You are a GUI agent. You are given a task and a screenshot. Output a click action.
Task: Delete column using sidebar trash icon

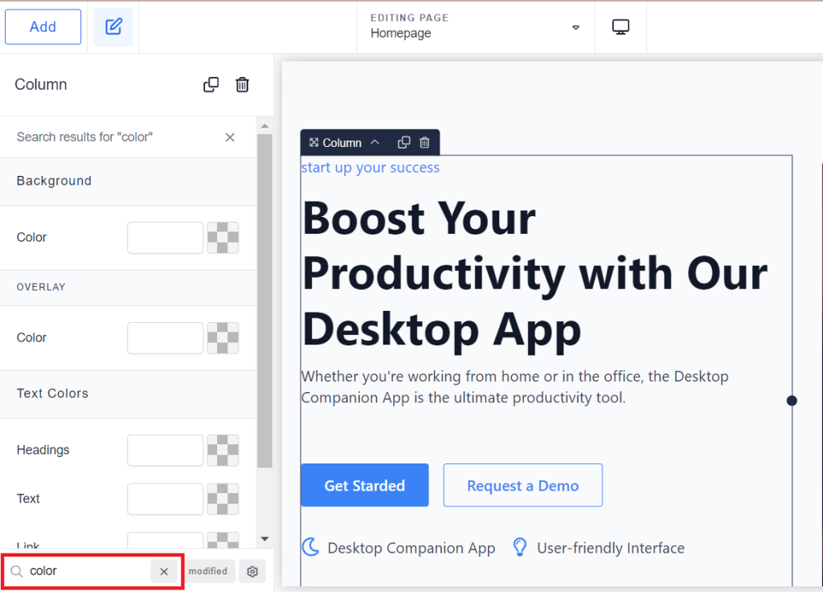coord(242,84)
